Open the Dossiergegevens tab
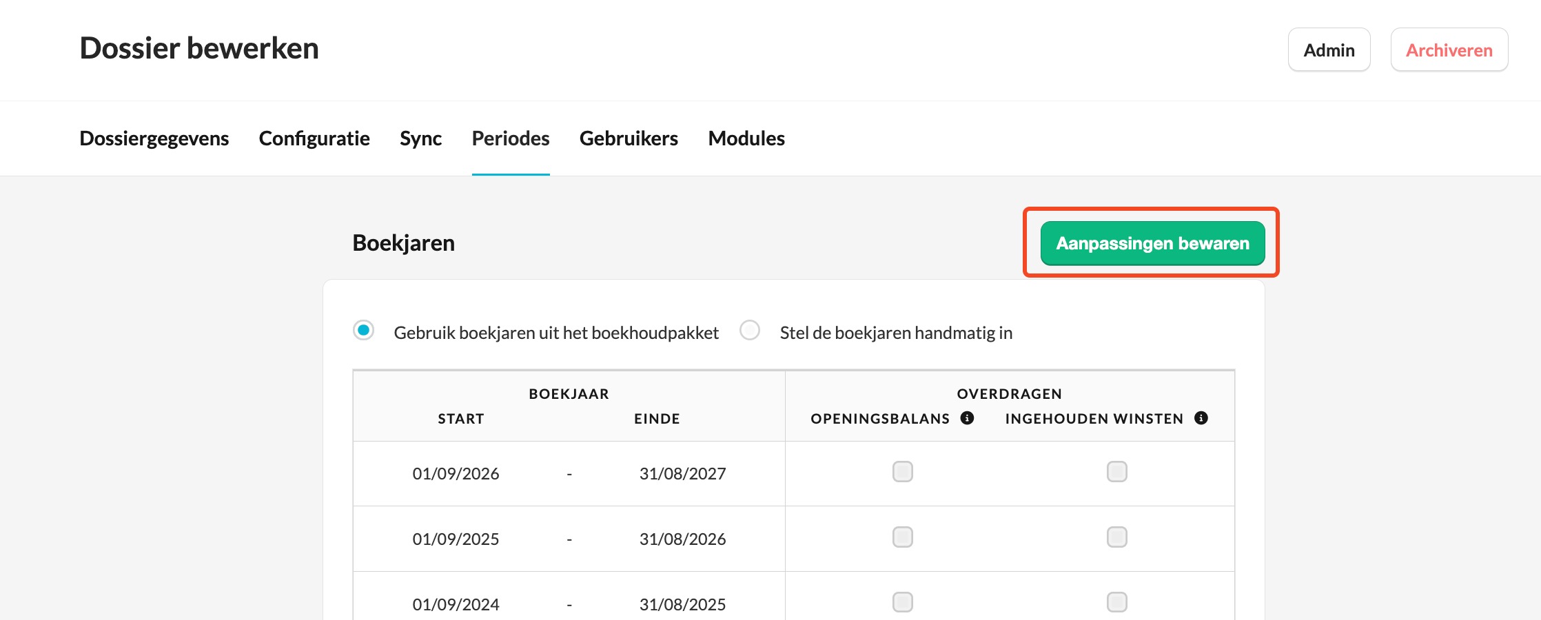 click(154, 138)
